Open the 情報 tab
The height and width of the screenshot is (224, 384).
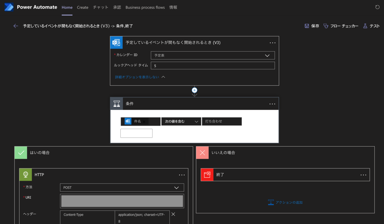tap(173, 7)
